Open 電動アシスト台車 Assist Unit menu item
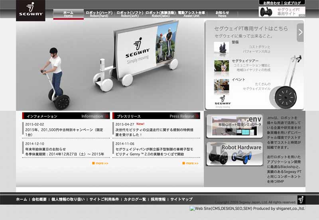This screenshot has height=220, width=319. point(191,14)
